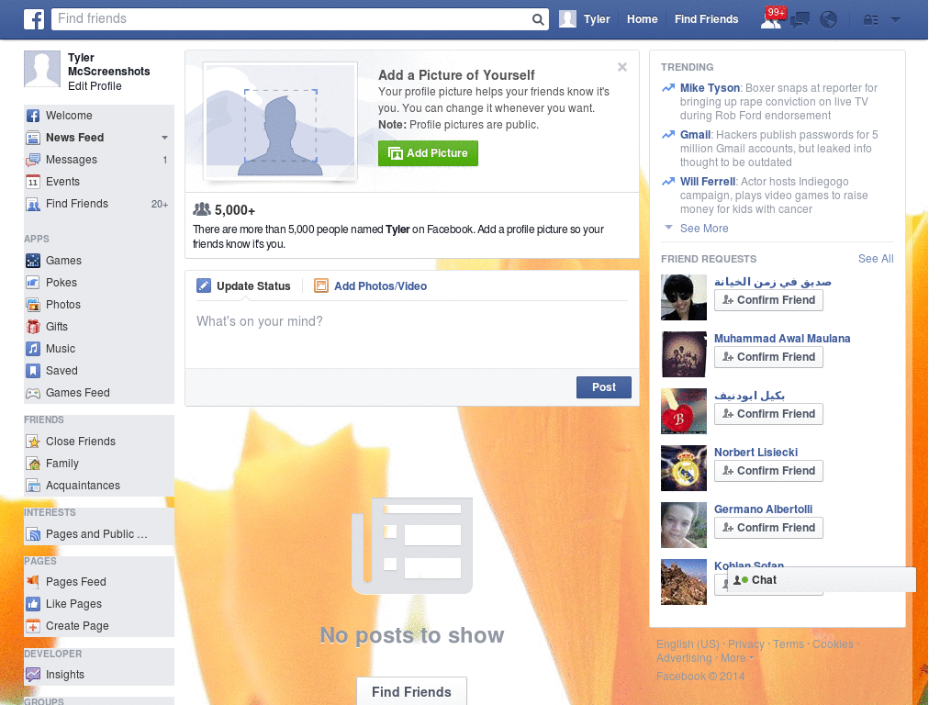Open Will Ferrell trending topic
This screenshot has height=705, width=940.
pyautogui.click(x=708, y=182)
